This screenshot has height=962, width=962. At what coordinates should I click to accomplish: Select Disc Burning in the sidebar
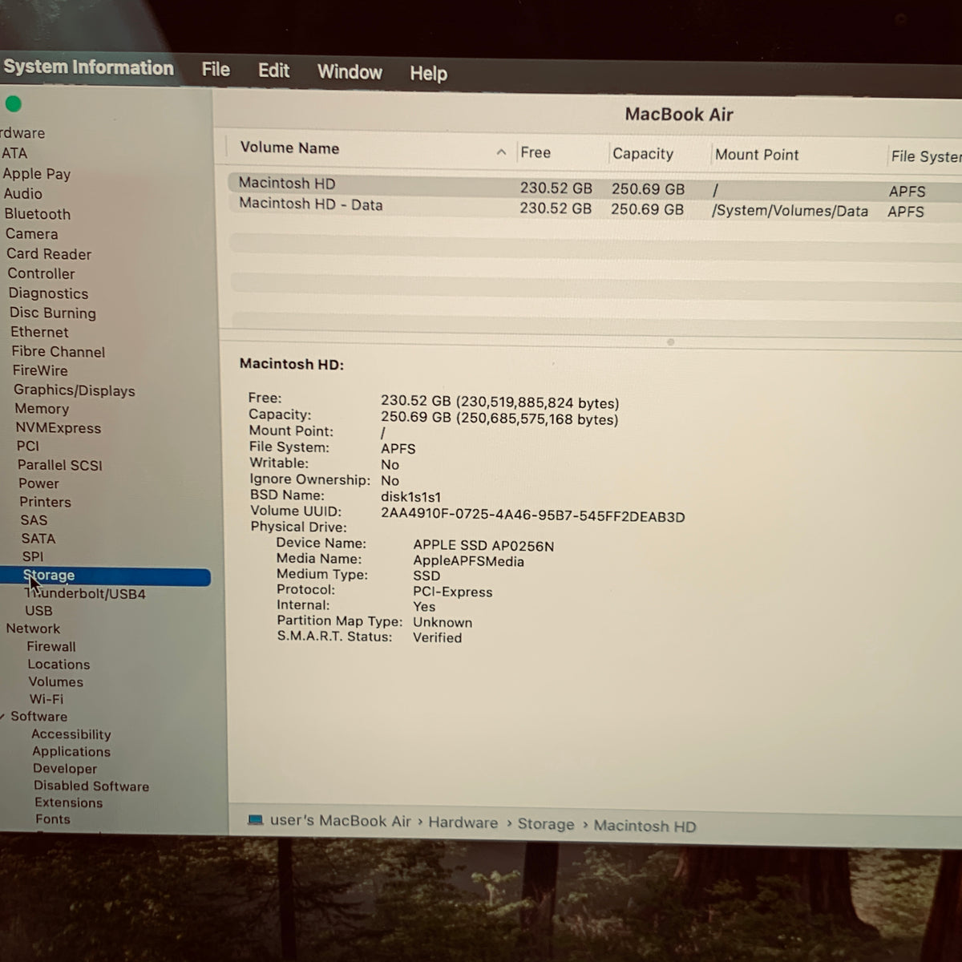click(x=52, y=313)
